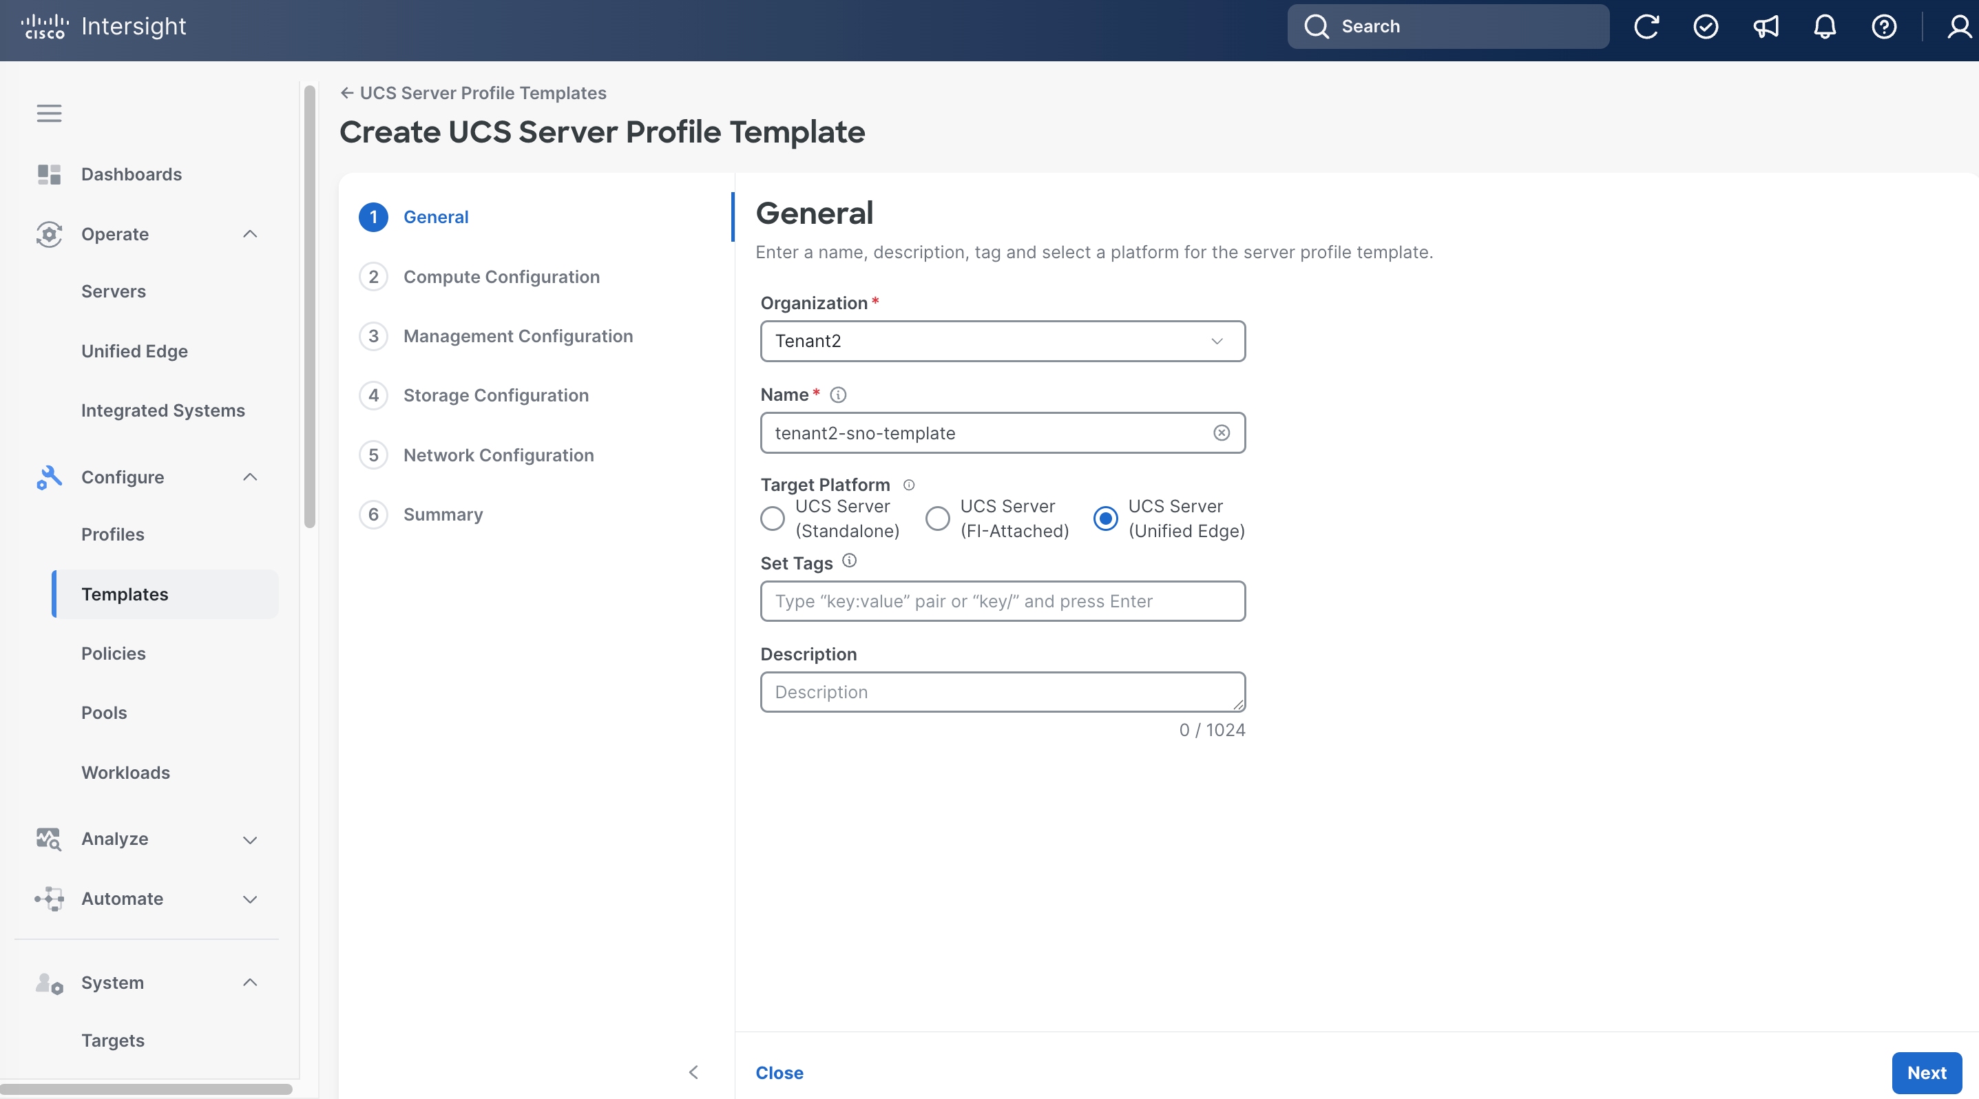
Task: Click the step 2 number circle
Action: (373, 277)
